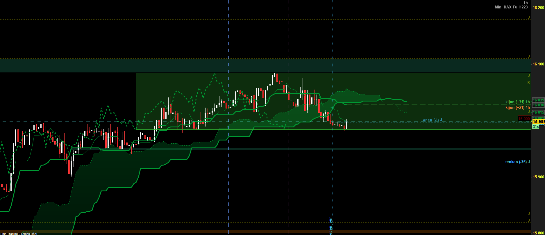Select the open (-1) J line label
545x235 pixels.
(x=432, y=120)
